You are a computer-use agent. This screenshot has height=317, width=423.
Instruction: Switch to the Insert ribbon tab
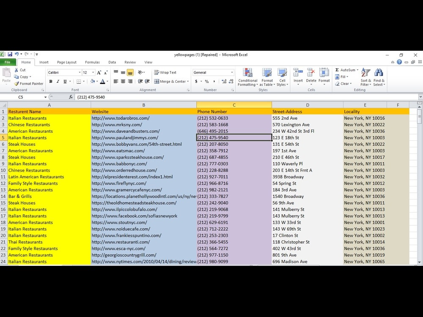click(44, 62)
